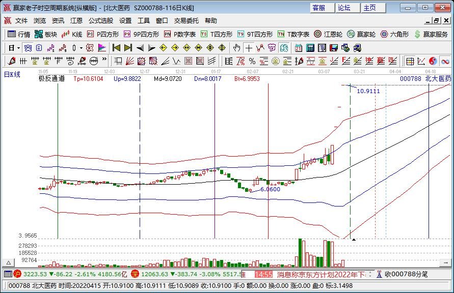454x293 pixels.
Task: Open the 交易委托 menu
Action: 186,21
